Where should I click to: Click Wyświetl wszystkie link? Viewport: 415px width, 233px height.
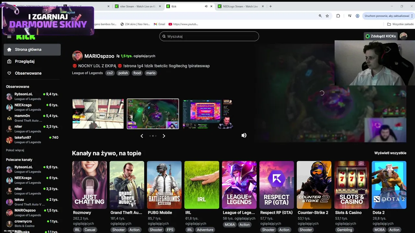click(390, 153)
